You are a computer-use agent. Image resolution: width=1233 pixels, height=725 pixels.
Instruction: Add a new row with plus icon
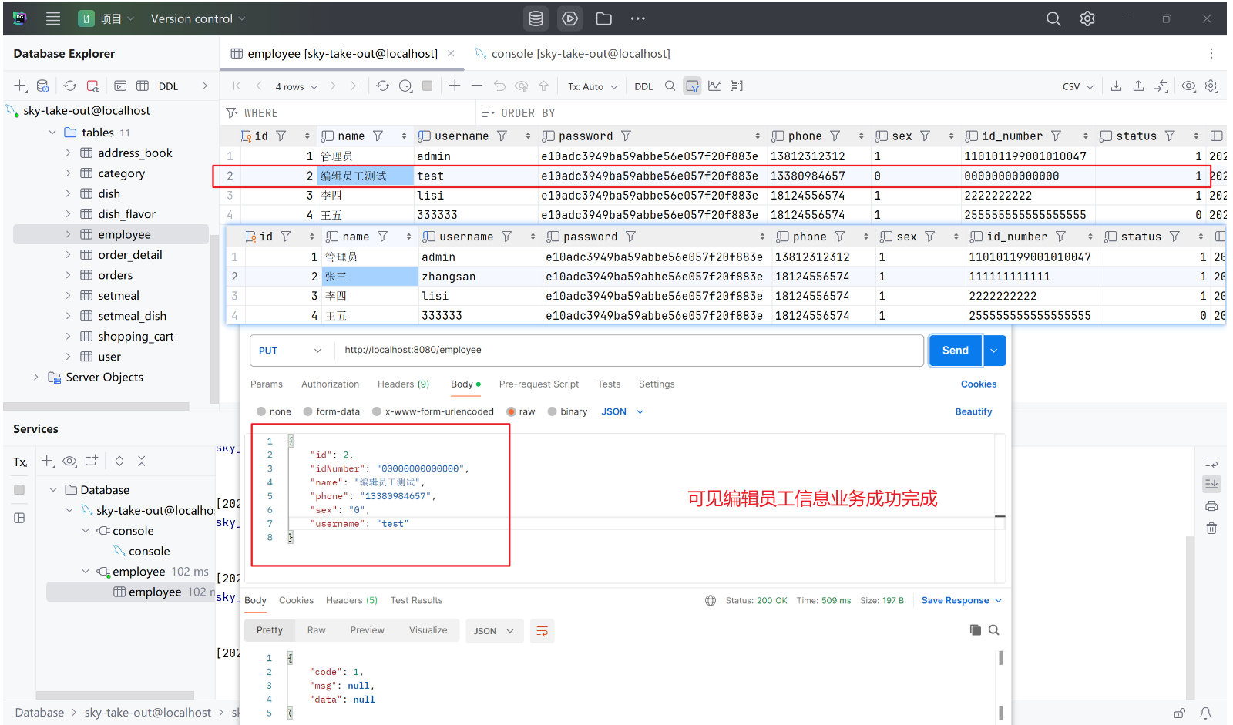pyautogui.click(x=455, y=86)
